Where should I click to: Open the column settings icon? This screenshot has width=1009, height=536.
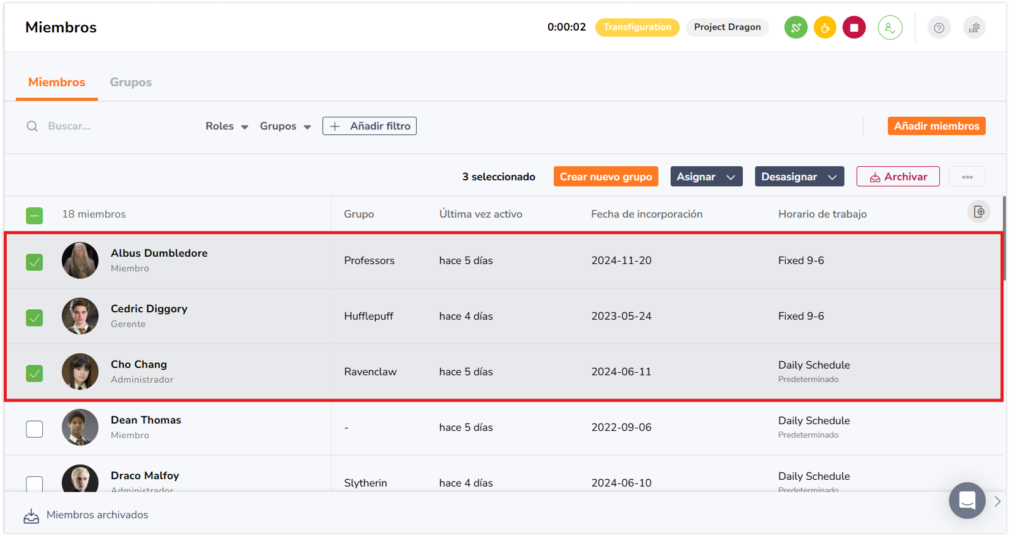pos(979,211)
